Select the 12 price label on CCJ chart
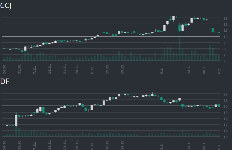This screenshot has width=232, height=150. tap(225, 25)
